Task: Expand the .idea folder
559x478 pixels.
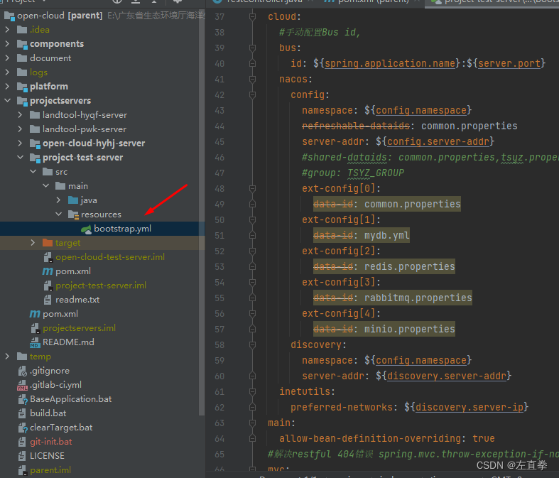Action: [8, 30]
